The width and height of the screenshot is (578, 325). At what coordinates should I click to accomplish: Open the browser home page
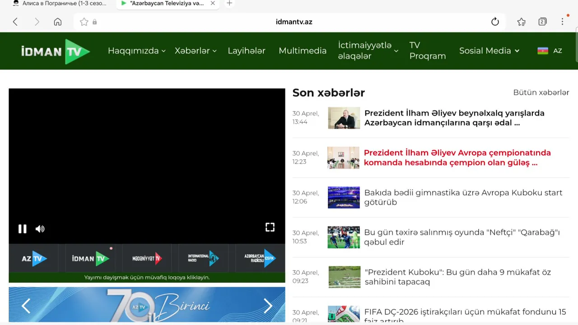58,22
